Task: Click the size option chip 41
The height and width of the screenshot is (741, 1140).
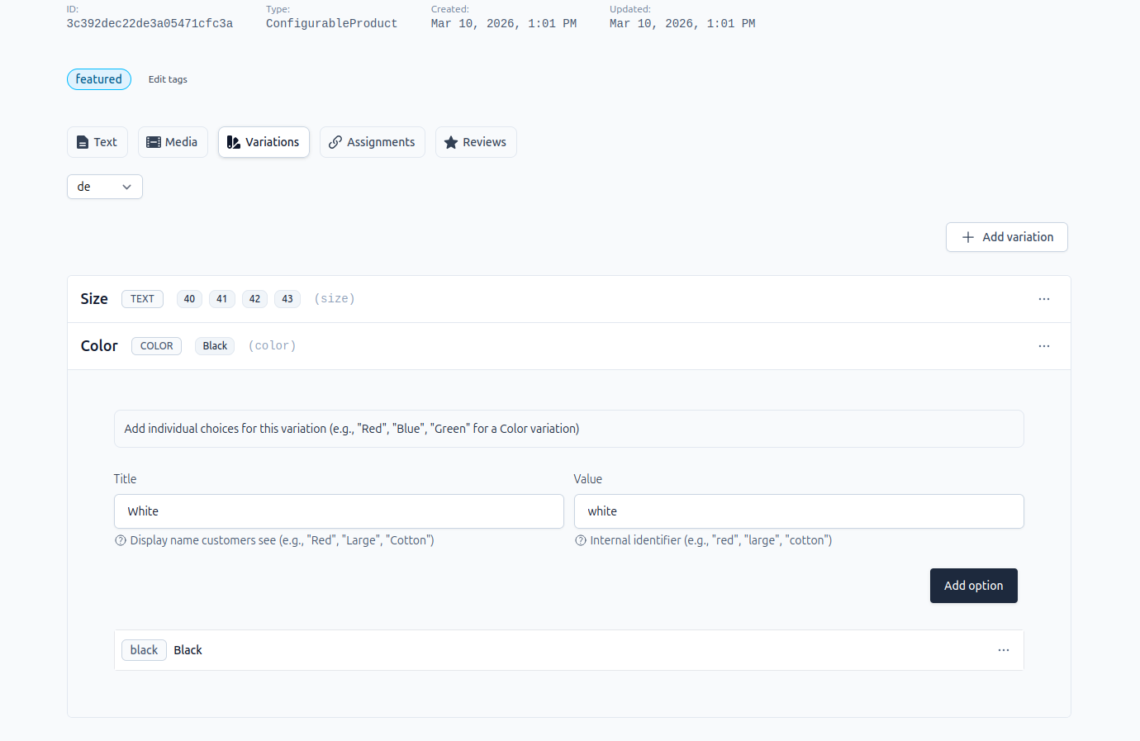Action: 222,299
